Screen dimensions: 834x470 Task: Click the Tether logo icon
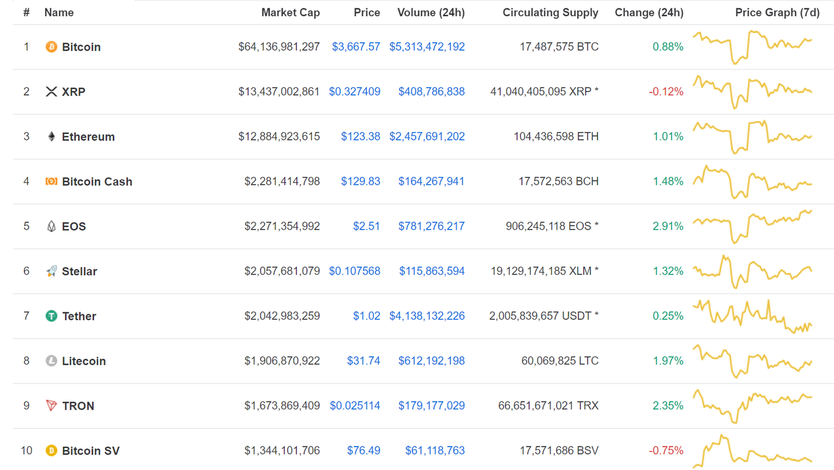(51, 316)
